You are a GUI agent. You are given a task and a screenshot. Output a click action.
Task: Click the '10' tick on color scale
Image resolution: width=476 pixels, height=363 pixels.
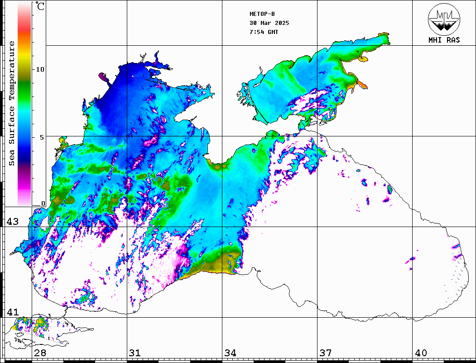[x=40, y=69]
